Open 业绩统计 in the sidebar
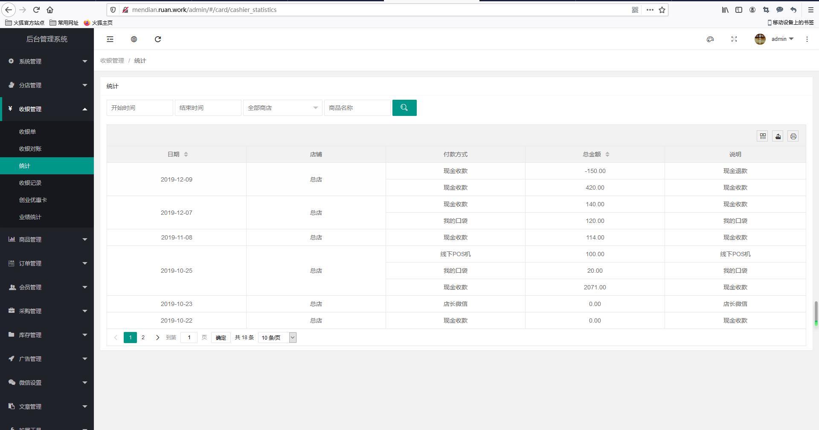Screen dimensions: 819x430 [x=30, y=217]
